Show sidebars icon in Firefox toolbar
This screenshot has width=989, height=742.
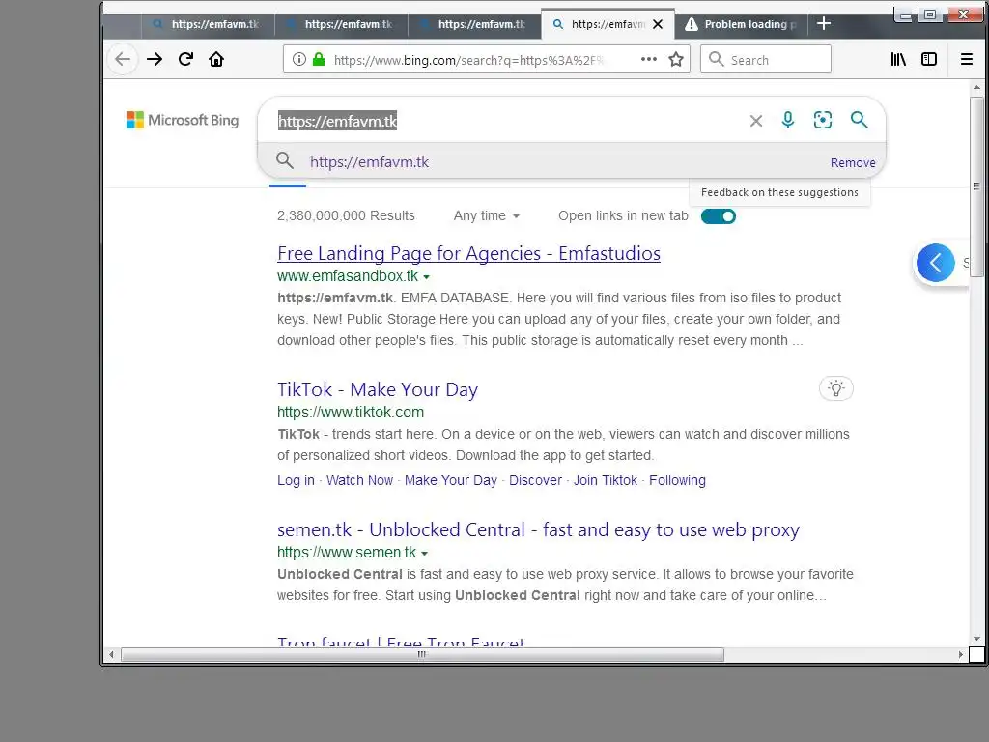(929, 59)
